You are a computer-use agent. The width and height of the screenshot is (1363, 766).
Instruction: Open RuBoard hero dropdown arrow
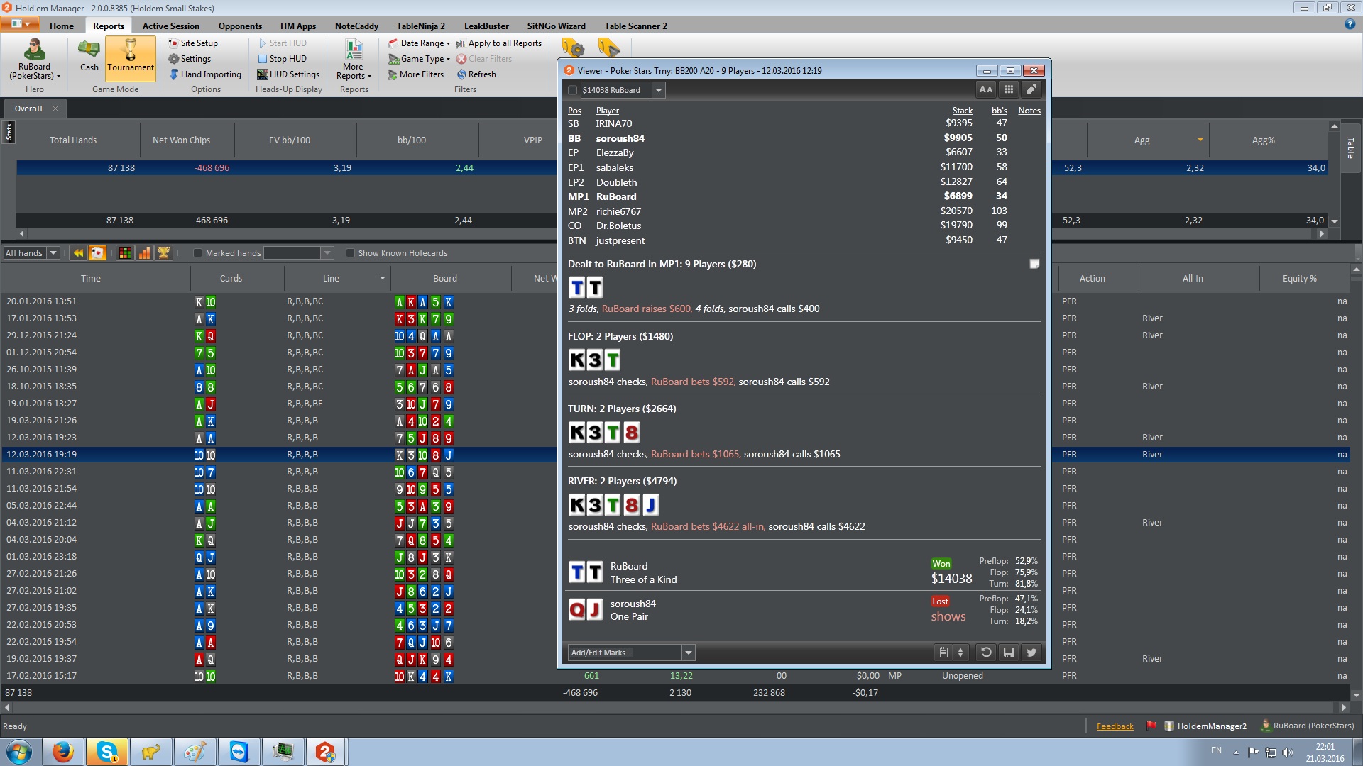click(x=58, y=76)
